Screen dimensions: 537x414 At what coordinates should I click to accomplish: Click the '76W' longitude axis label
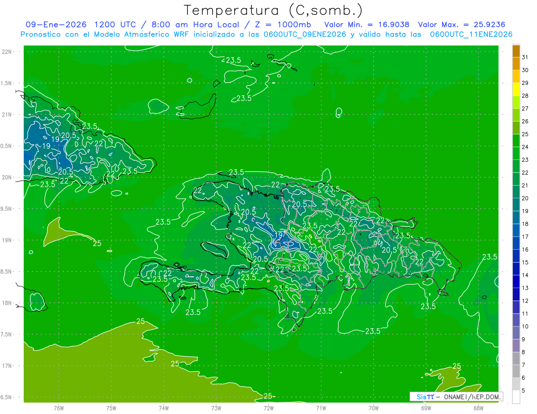click(x=59, y=408)
